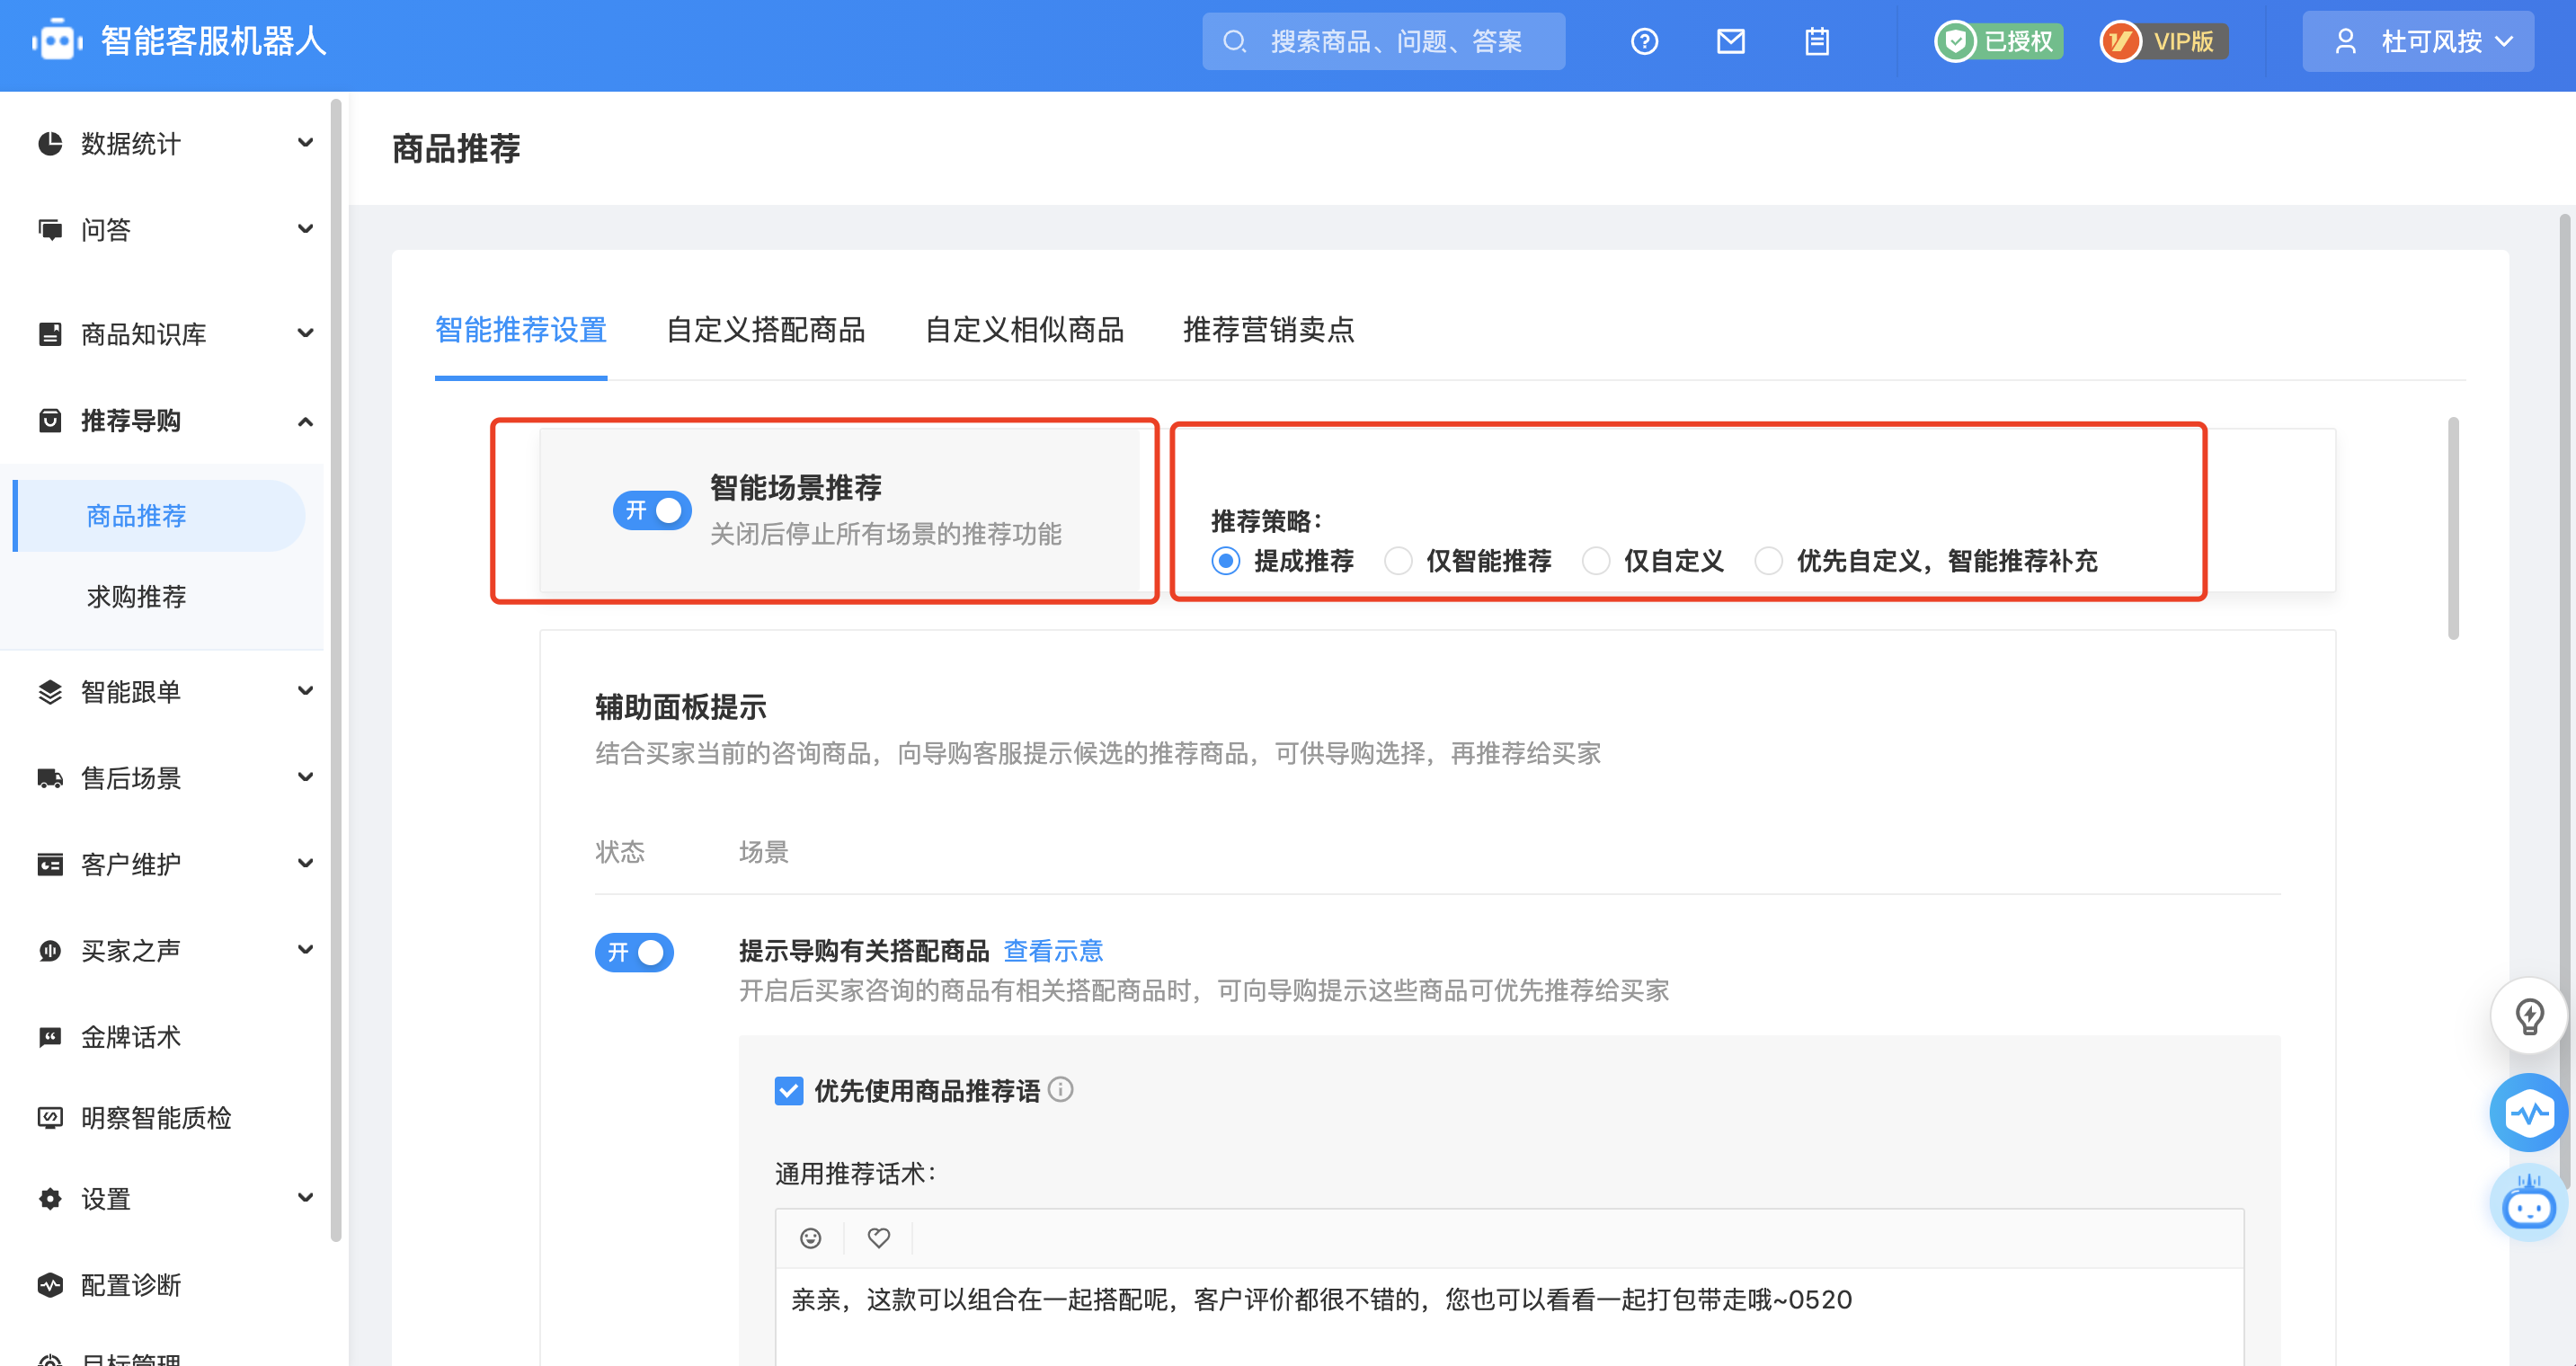Click the 金牌话术 quote icon
The width and height of the screenshot is (2576, 1366).
point(50,1036)
